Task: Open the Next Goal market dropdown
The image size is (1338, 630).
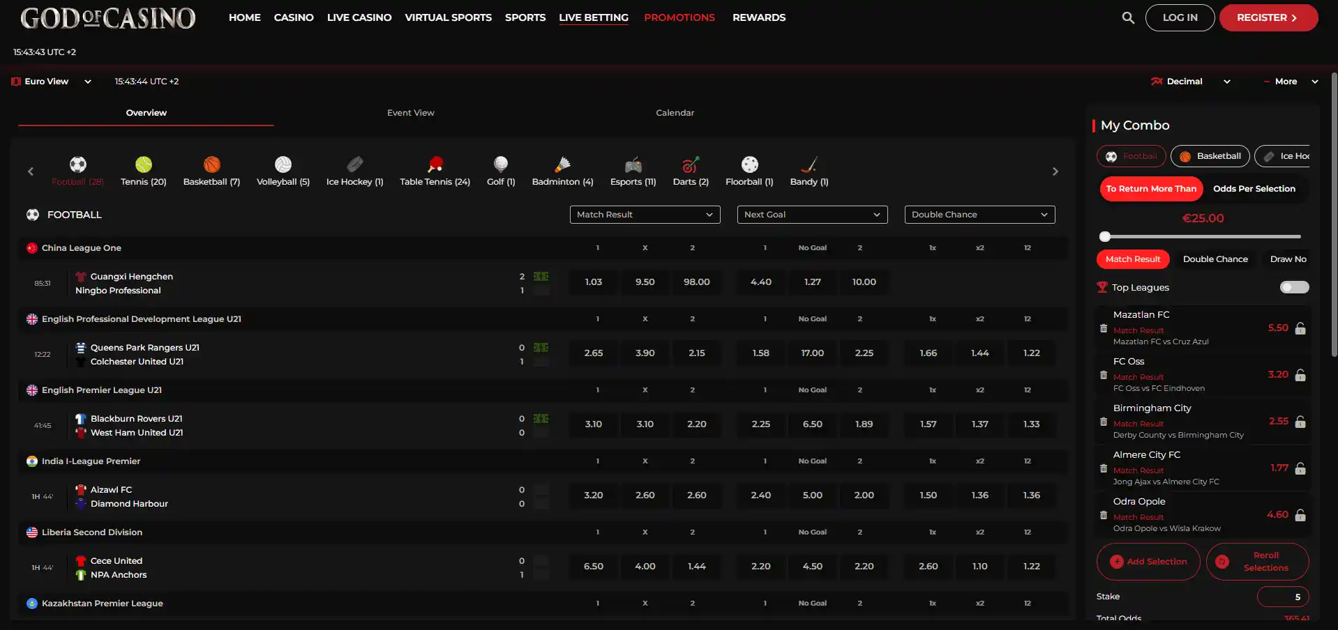Action: coord(813,215)
